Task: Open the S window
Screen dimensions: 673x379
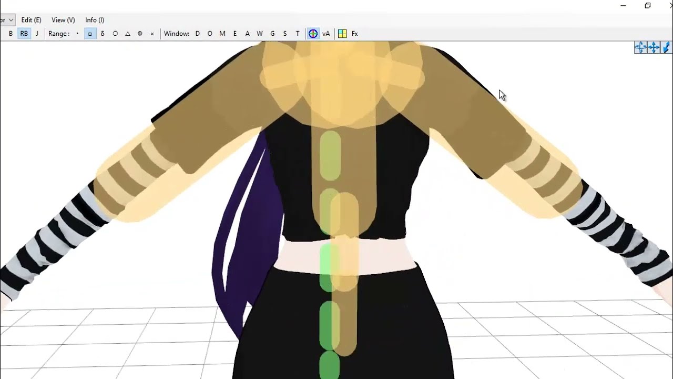Action: pyautogui.click(x=285, y=34)
